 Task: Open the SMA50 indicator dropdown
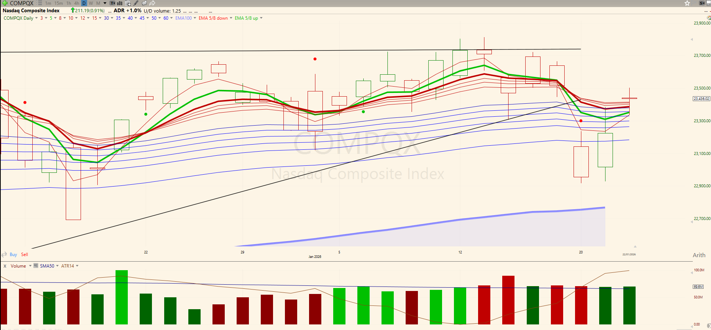coord(57,266)
